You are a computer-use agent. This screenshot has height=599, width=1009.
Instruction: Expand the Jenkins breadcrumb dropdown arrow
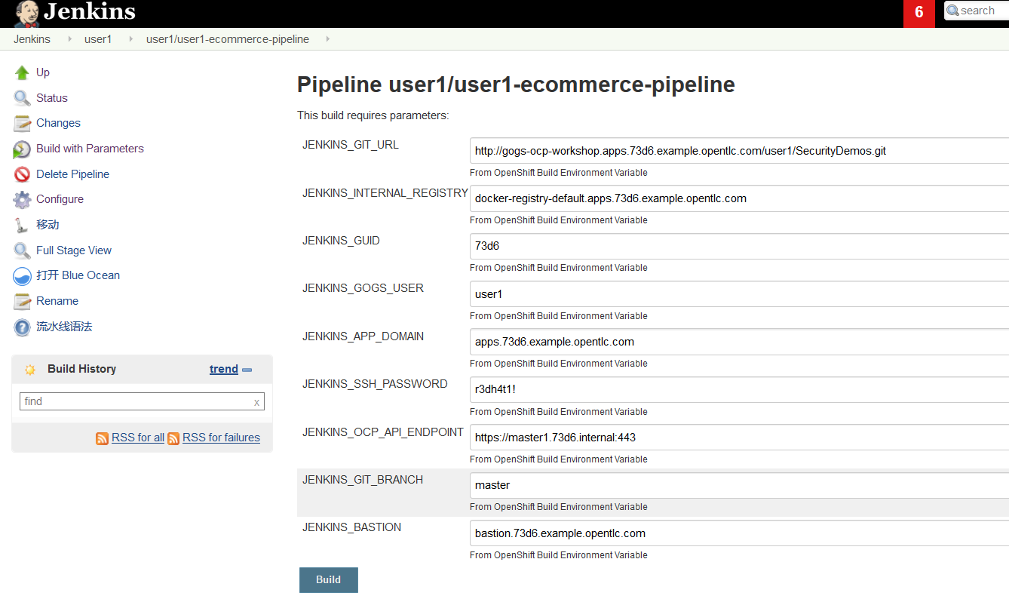69,39
